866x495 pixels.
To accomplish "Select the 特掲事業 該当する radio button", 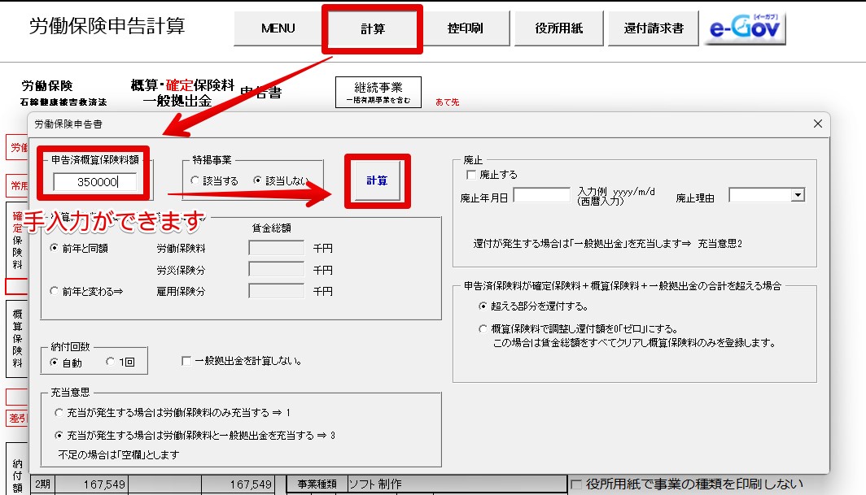I will pos(195,180).
